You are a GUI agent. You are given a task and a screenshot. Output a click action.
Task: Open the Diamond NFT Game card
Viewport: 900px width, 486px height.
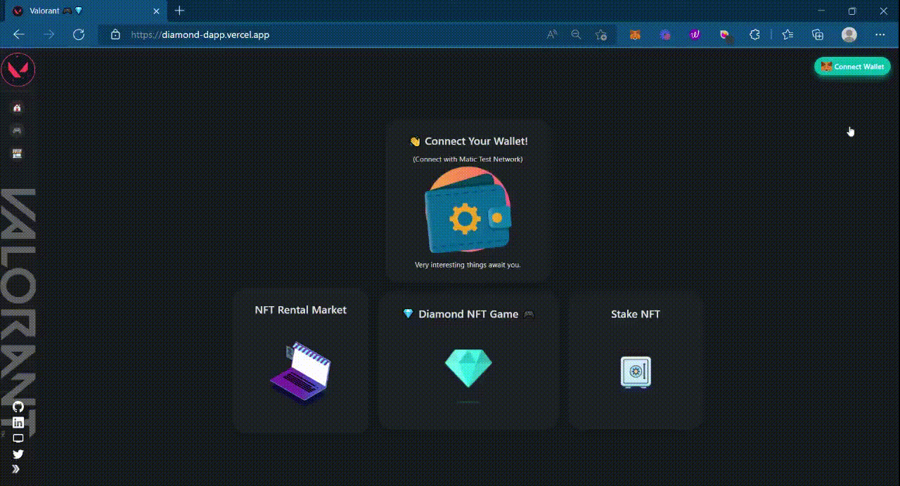coord(468,360)
